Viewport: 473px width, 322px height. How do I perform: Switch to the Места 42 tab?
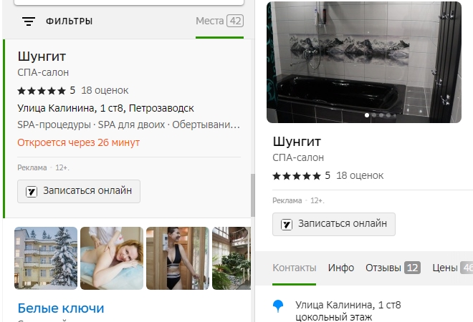[x=219, y=21]
